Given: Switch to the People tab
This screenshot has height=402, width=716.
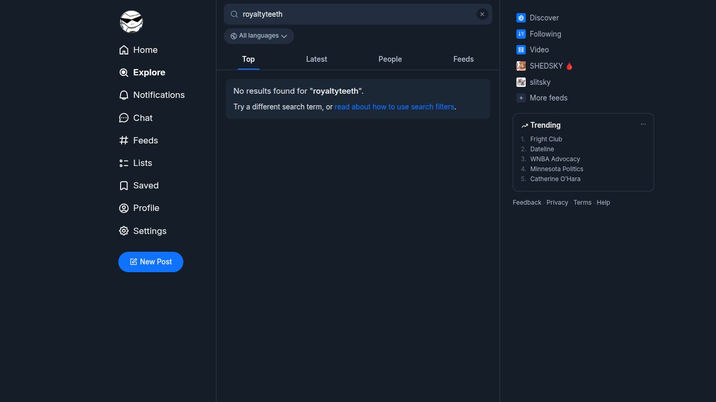Looking at the screenshot, I should 390,59.
